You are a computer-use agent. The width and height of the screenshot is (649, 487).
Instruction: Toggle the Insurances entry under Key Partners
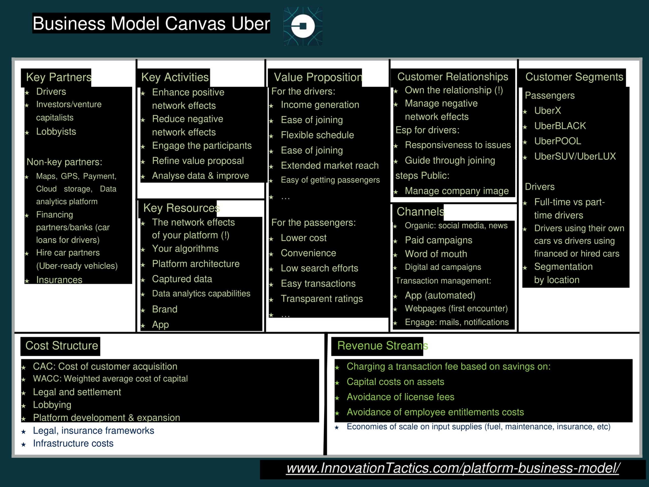click(x=59, y=280)
